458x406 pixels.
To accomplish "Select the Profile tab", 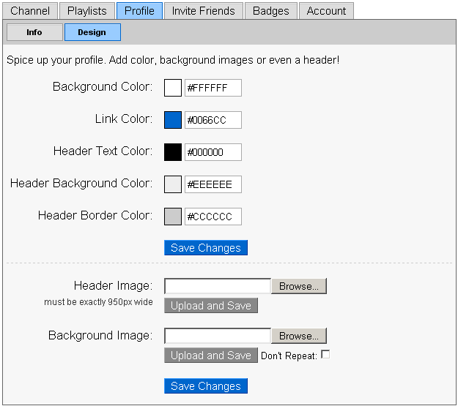I will click(139, 11).
